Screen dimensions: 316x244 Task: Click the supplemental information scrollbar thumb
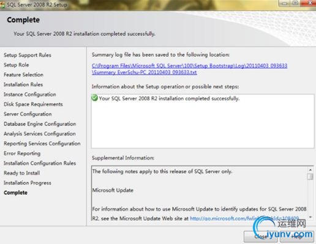coord(310,176)
